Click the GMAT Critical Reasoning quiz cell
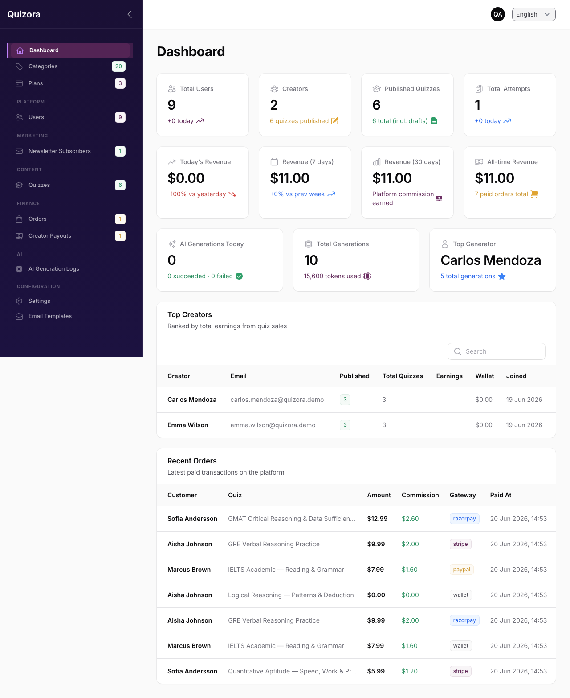Image resolution: width=570 pixels, height=698 pixels. tap(292, 519)
